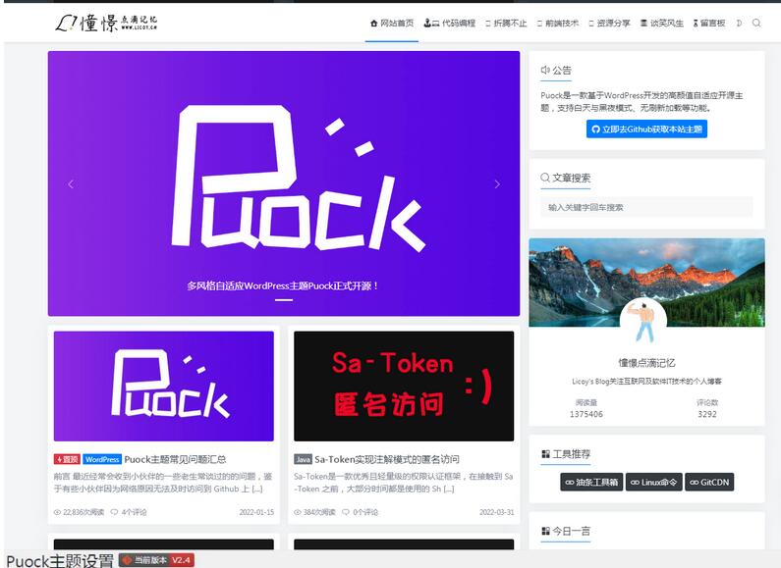
Task: Click the excerpt starting Sa-Token是一款优秀
Action: pos(404,483)
